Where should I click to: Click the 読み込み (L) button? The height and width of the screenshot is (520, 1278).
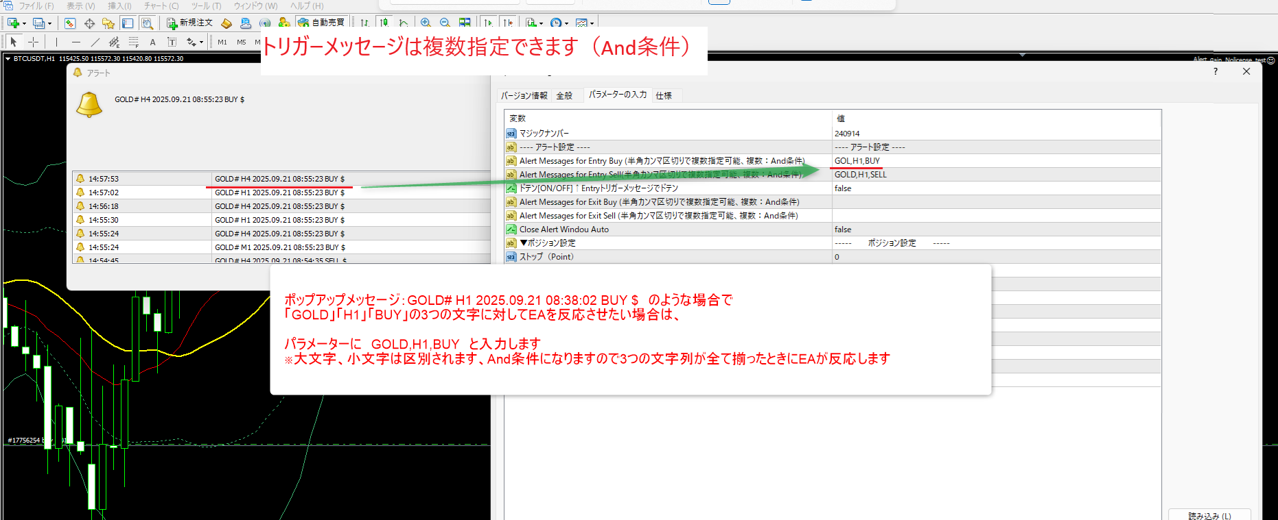coord(1209,516)
